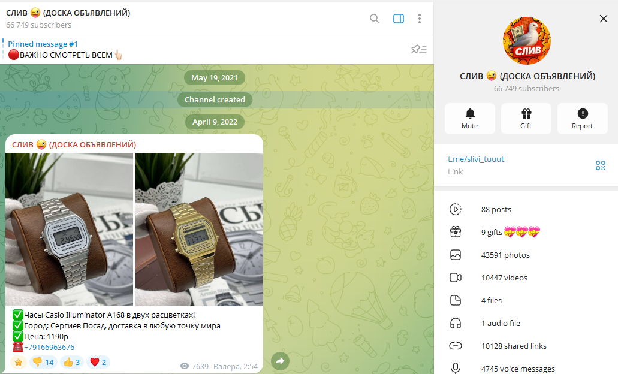618x374 pixels.
Task: Forward the post with the share arrow
Action: tap(281, 361)
